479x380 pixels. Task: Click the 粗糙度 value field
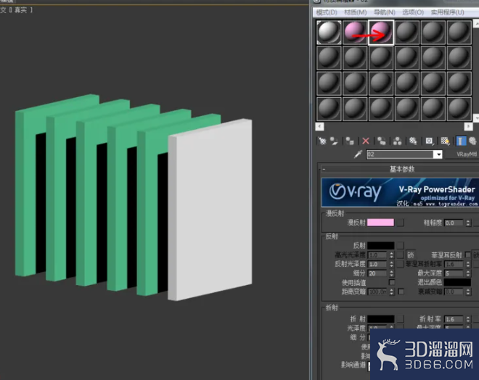pyautogui.click(x=454, y=223)
